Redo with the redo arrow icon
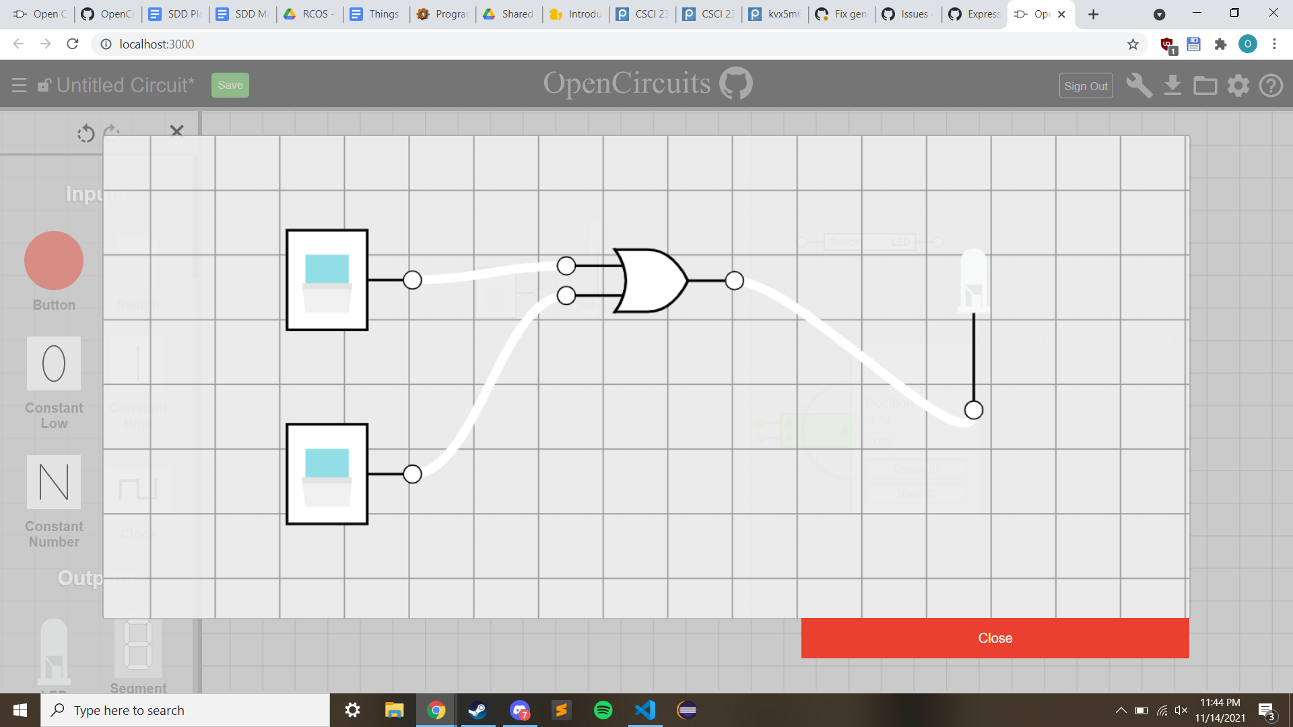 [111, 129]
